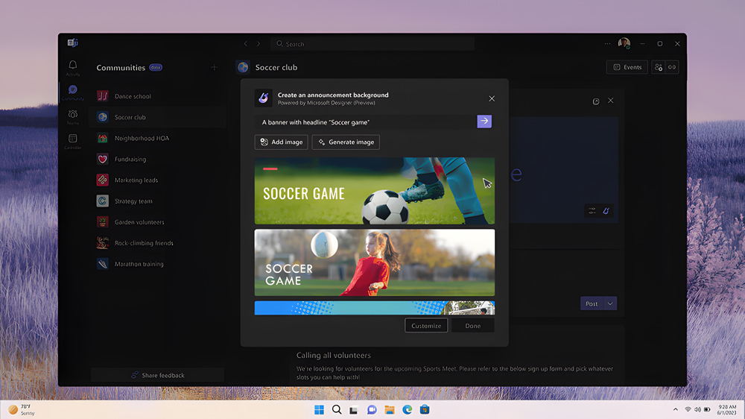This screenshot has width=745, height=419.
Task: Open the Dance school community
Action: [156, 96]
